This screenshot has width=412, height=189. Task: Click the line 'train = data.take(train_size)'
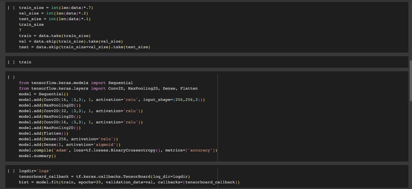click(54, 36)
